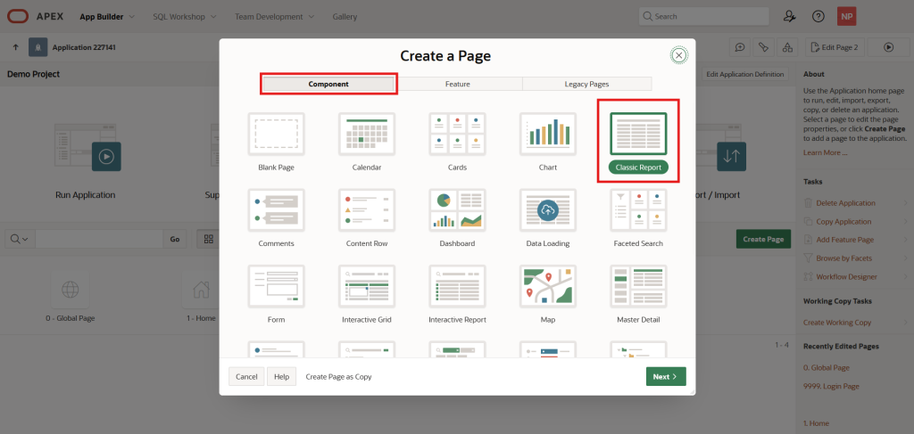Click Create Page as Copy

tap(338, 376)
